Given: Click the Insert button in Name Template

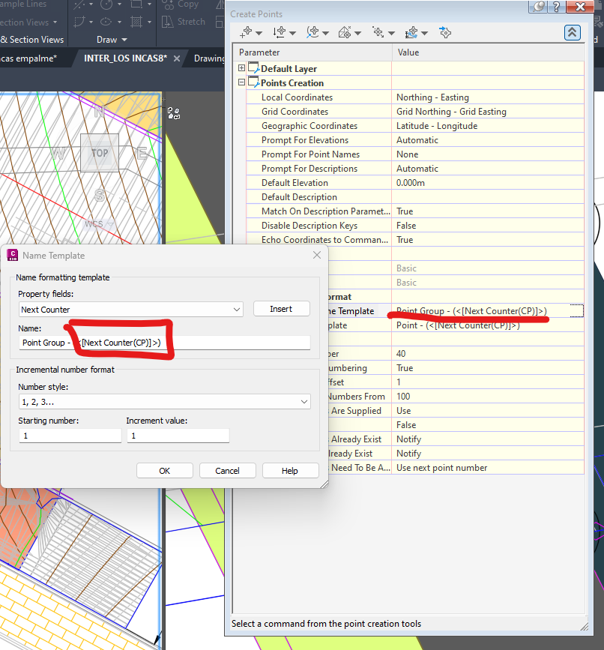Looking at the screenshot, I should [x=281, y=309].
